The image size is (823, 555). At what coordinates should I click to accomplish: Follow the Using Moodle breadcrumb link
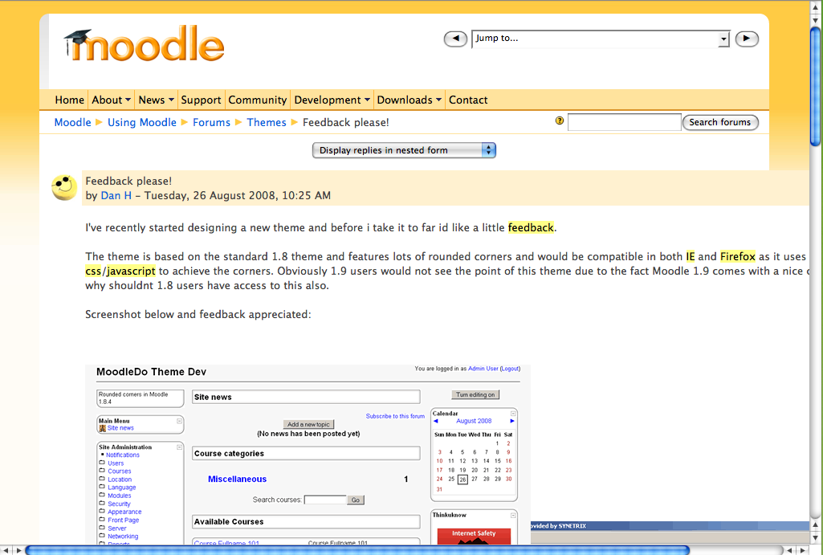(141, 122)
